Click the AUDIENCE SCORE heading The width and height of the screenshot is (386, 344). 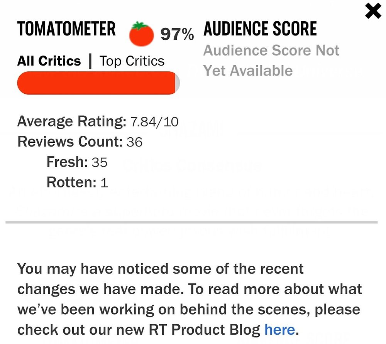(x=260, y=29)
